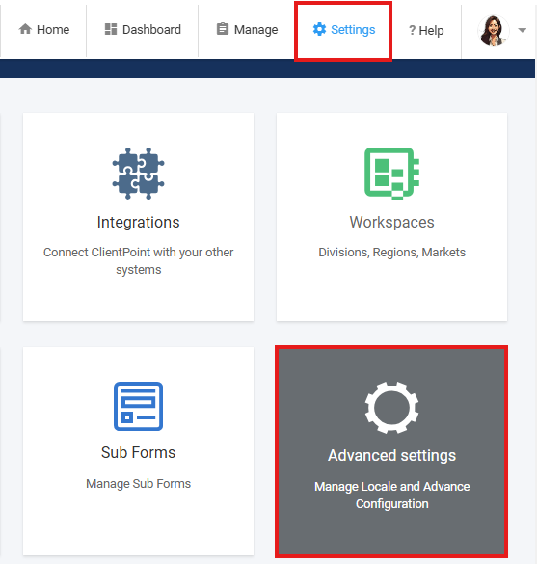Expand the user profile dropdown arrow

pos(523,30)
